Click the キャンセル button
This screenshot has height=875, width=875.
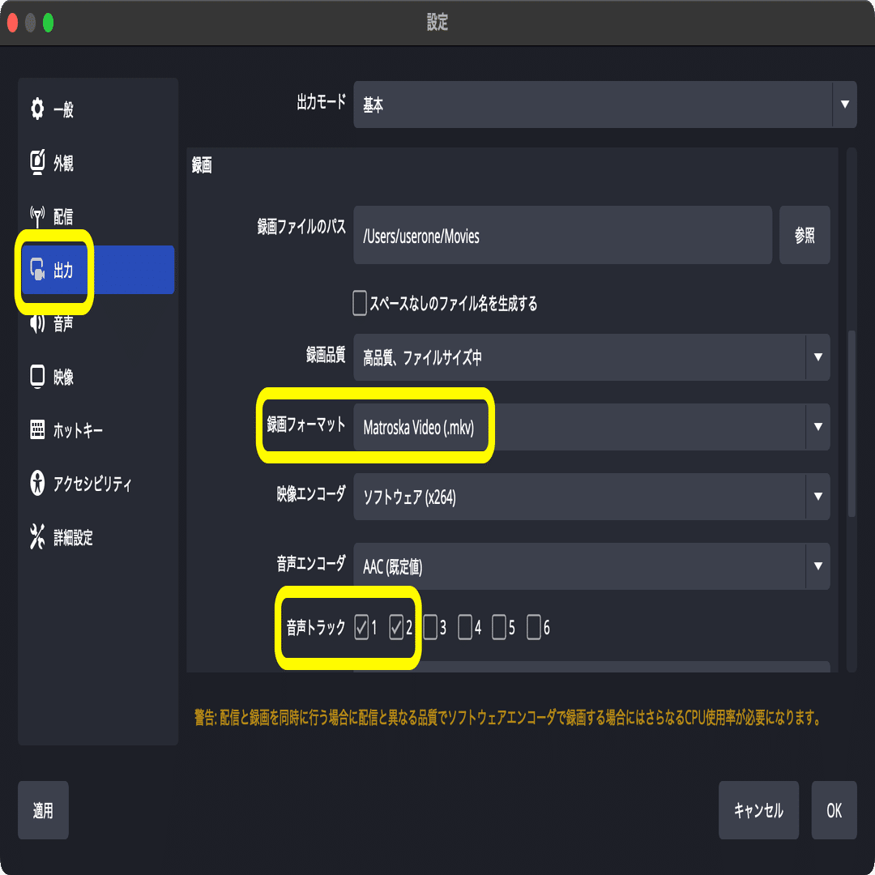(758, 810)
